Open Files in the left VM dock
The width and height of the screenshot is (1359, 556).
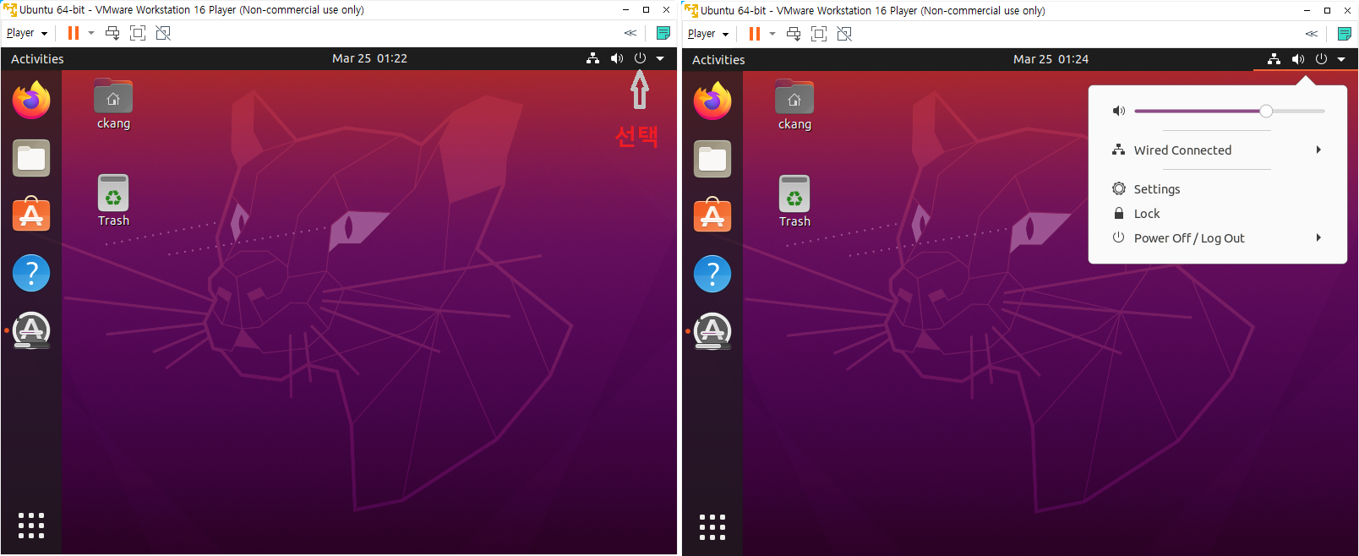[31, 158]
